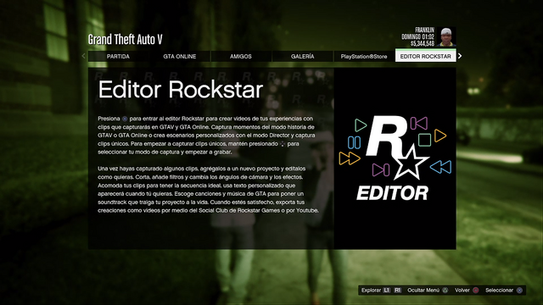Click the R1 button icon next to Explorar
The image size is (543, 305).
[x=398, y=290]
